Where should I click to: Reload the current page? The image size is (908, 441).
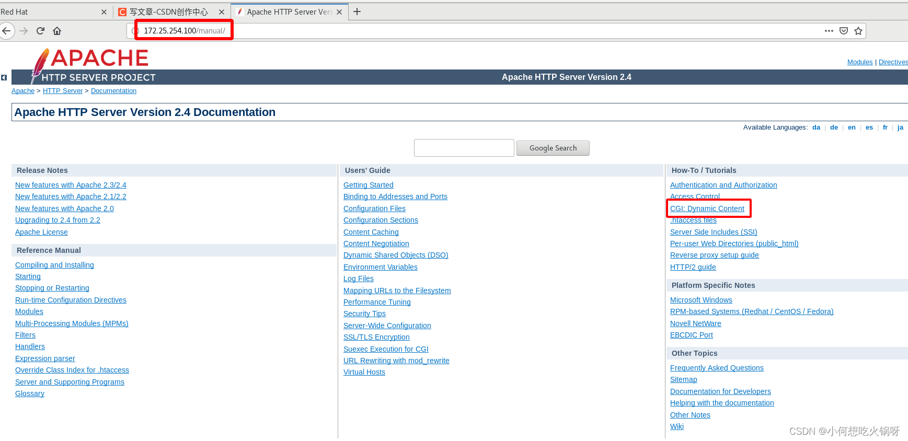click(x=40, y=31)
